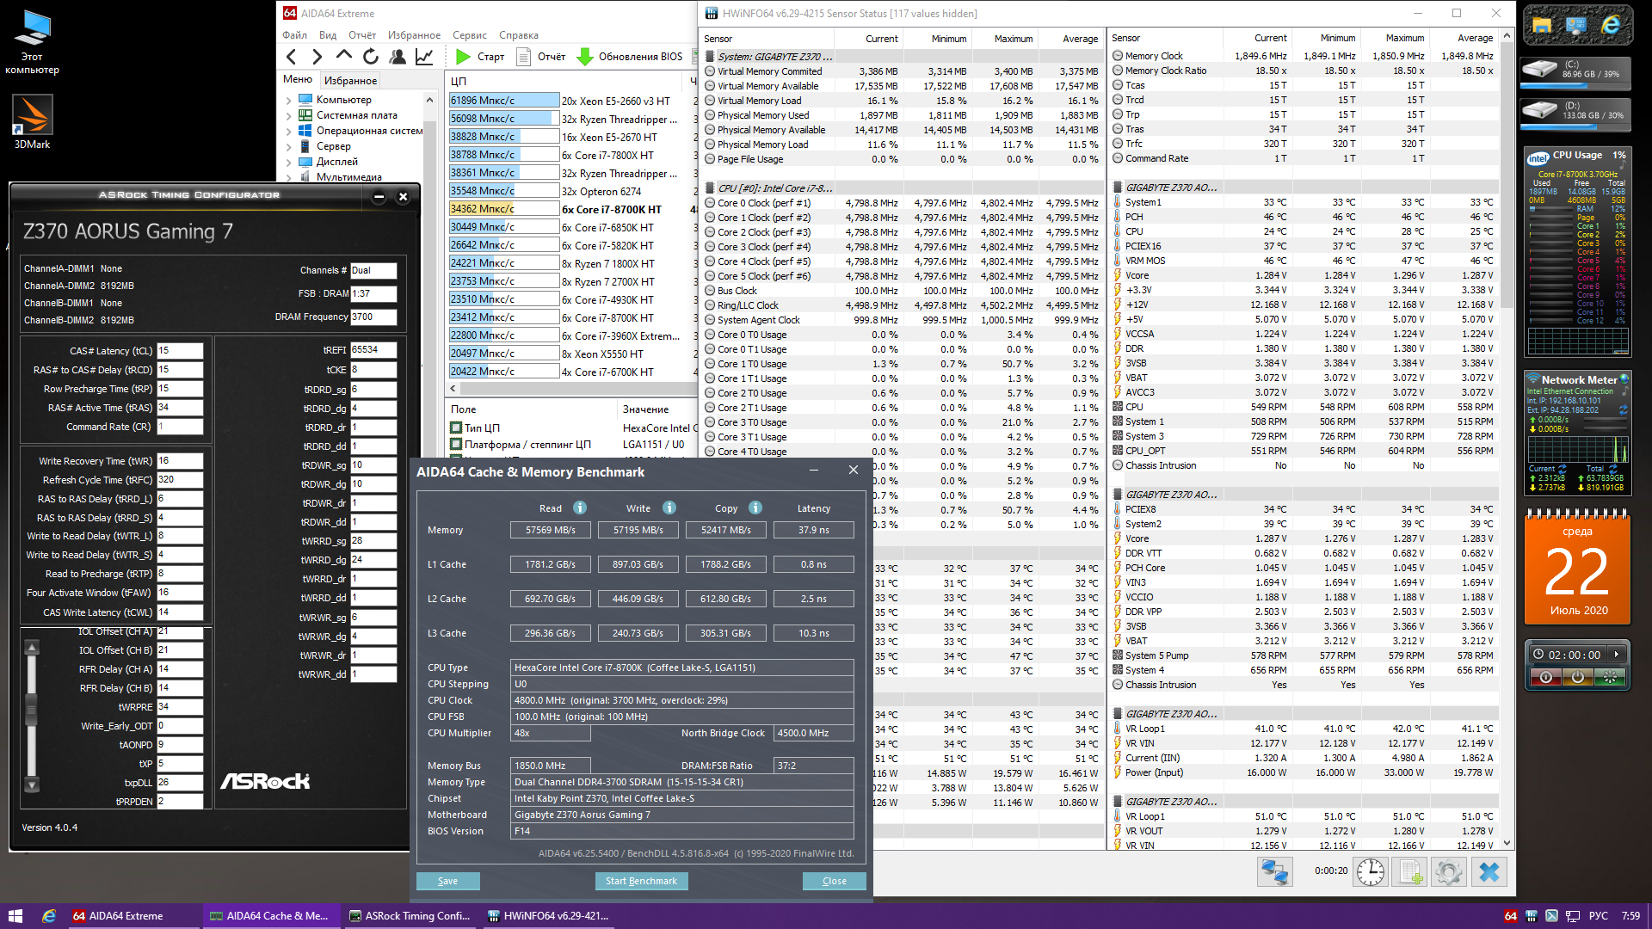Click the Start Benchmark button
This screenshot has height=929, width=1652.
click(641, 881)
